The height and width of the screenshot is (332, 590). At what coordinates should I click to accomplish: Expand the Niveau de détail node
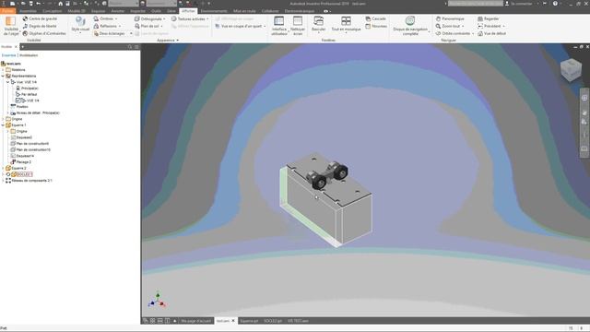8,113
